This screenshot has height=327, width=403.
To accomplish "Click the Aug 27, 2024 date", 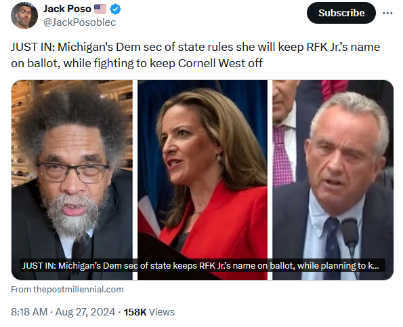I will 85,312.
